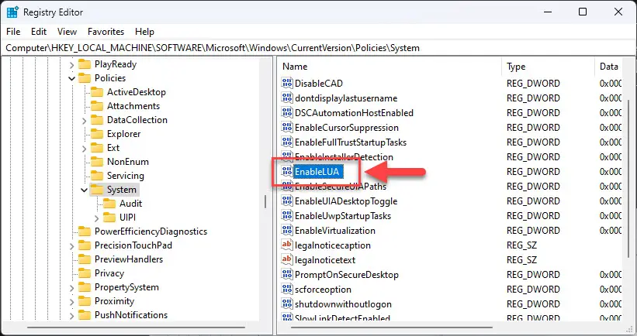Click the string value icon beside legalnoticetext
The height and width of the screenshot is (336, 637).
(x=287, y=259)
